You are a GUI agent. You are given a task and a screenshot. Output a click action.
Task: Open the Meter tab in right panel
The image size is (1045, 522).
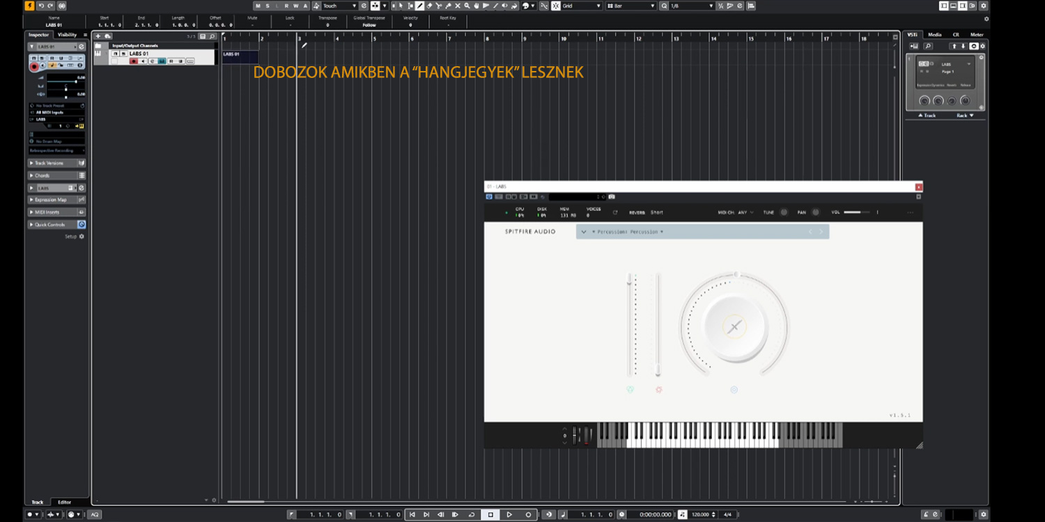(977, 35)
